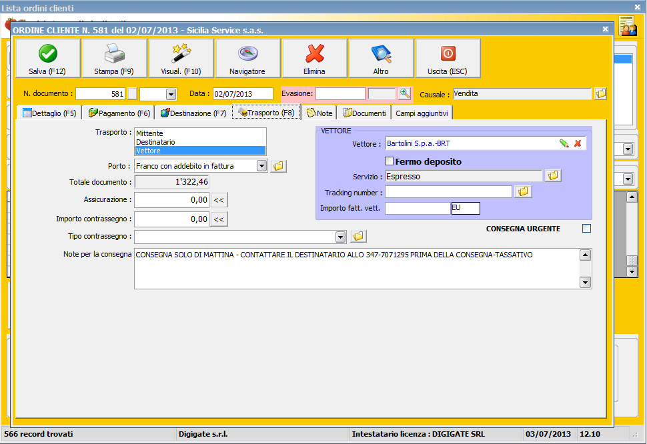
Task: Switch to the Destinazione (F7) tab
Action: coord(193,113)
